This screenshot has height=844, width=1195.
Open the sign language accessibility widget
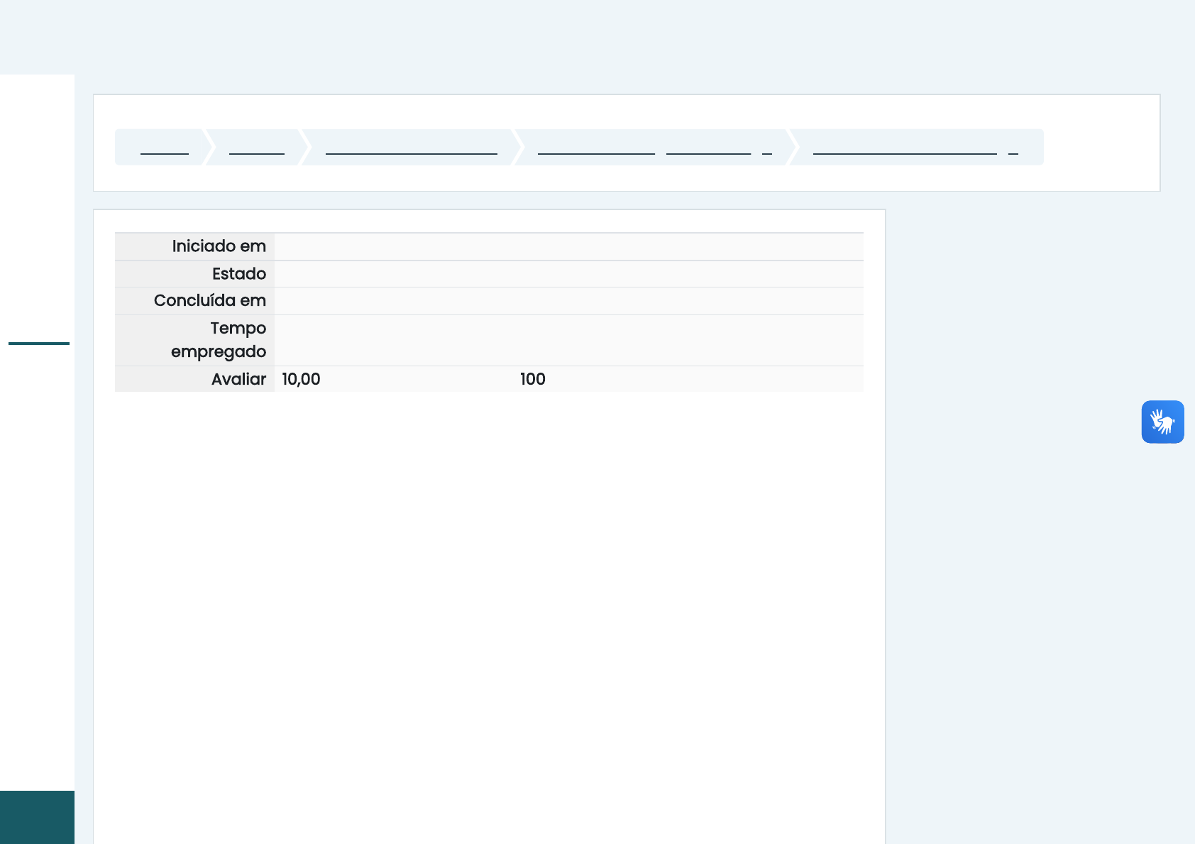click(x=1162, y=422)
